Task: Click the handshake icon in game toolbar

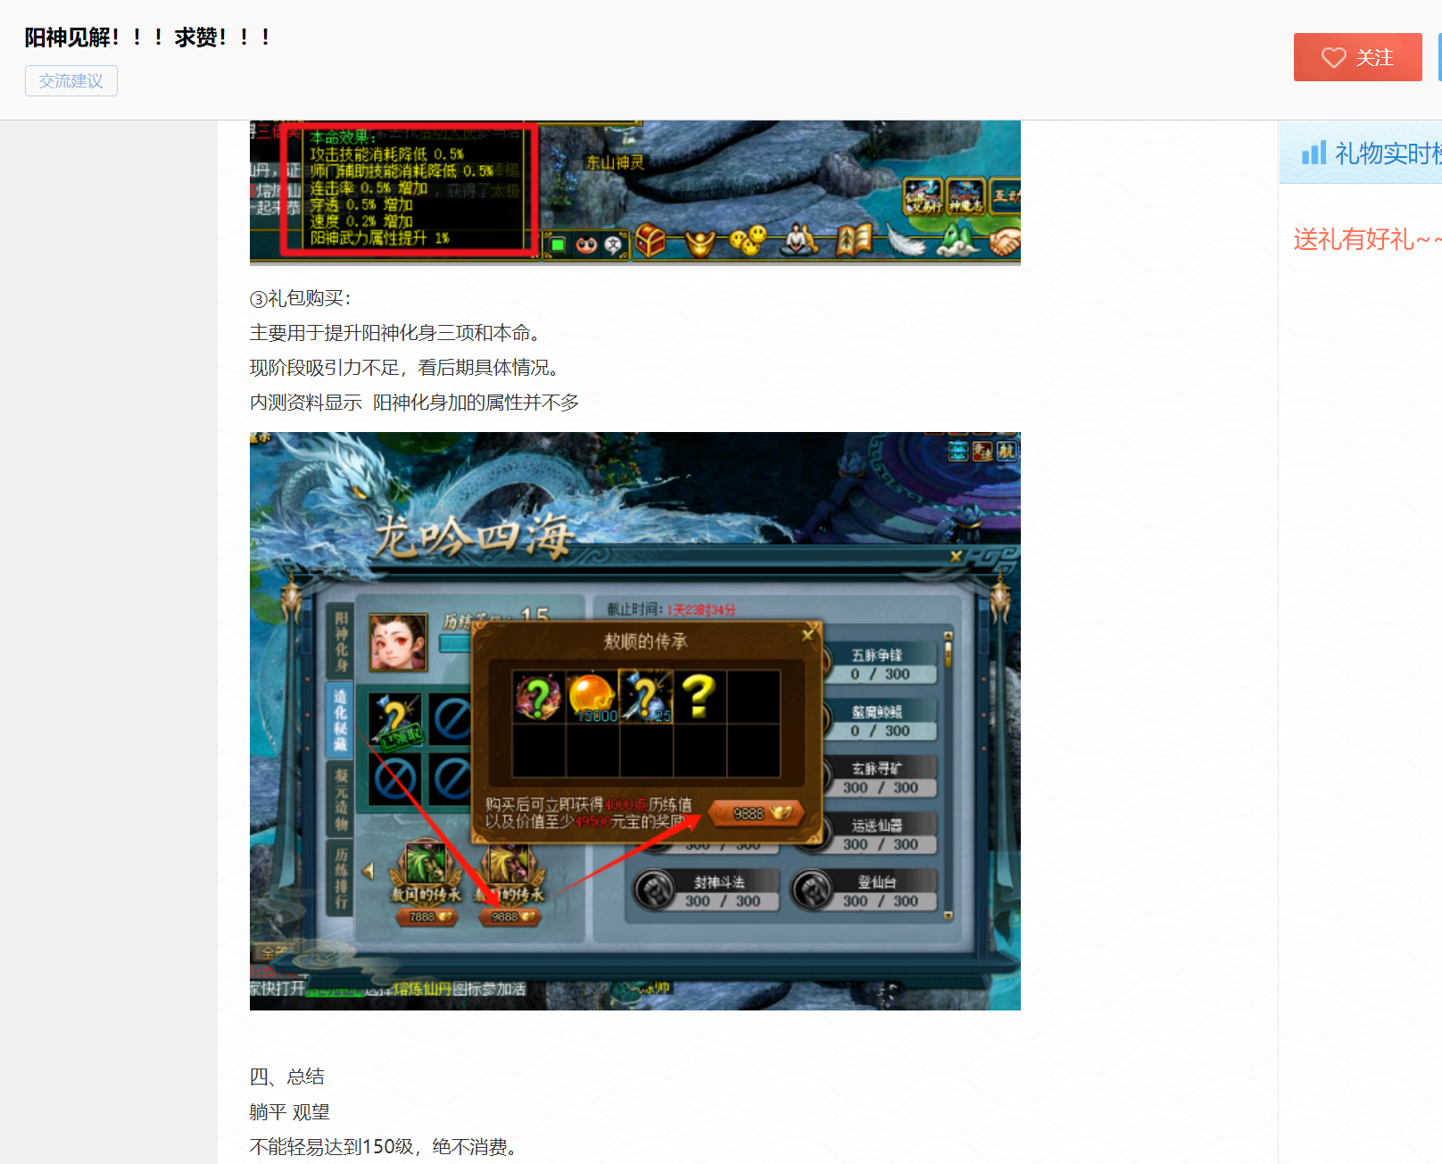Action: click(1005, 241)
